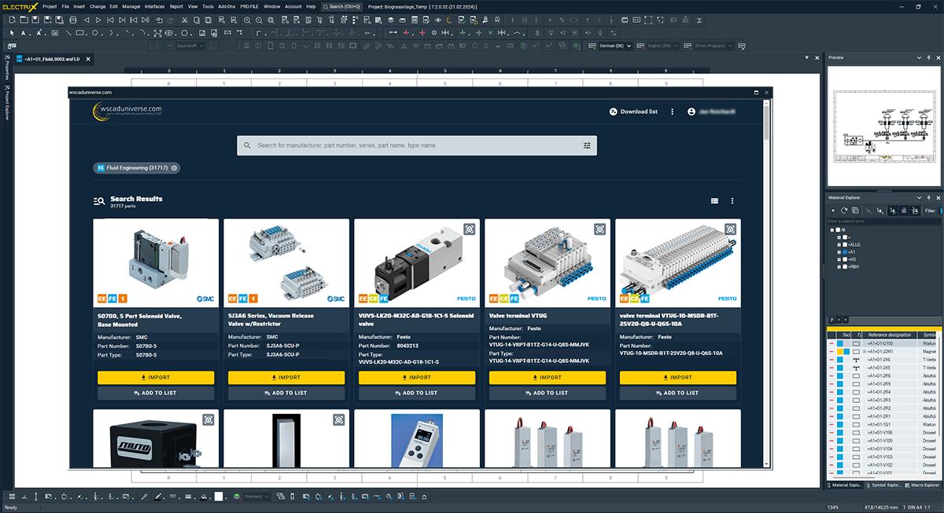Expand the =A1 tree node
The image size is (944, 513).
pos(839,251)
